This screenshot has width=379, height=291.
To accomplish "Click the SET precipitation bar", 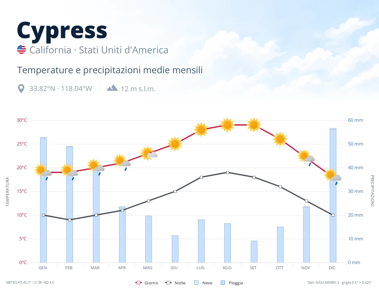I will point(254,252).
